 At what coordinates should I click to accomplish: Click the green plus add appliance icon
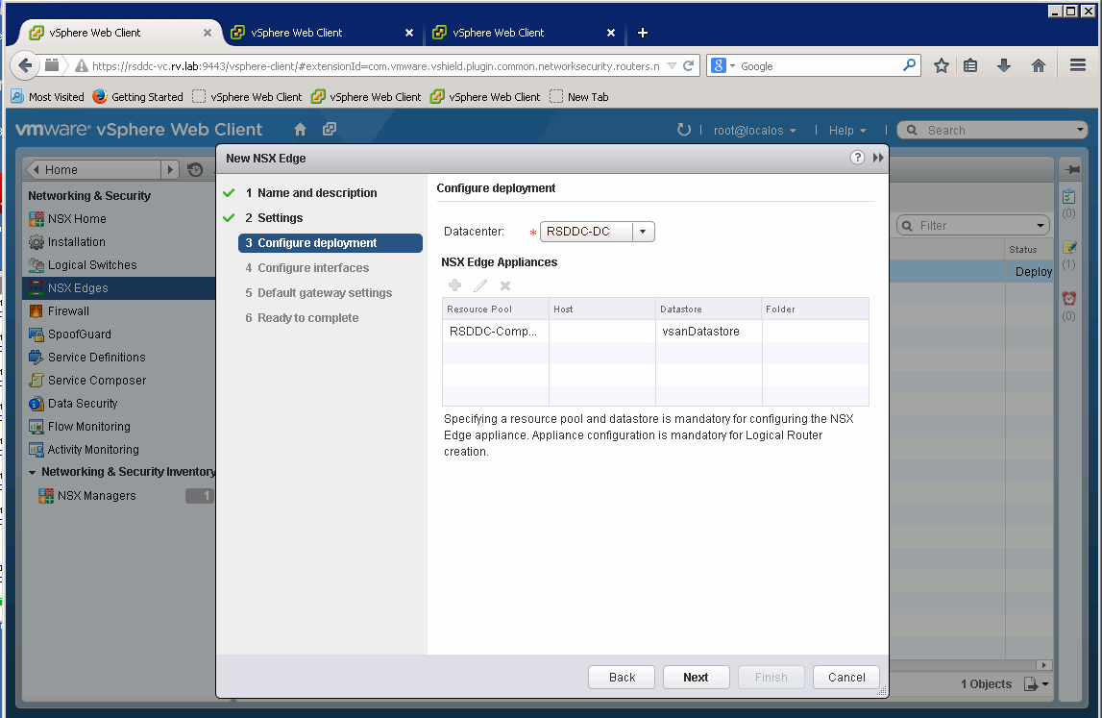(x=455, y=285)
